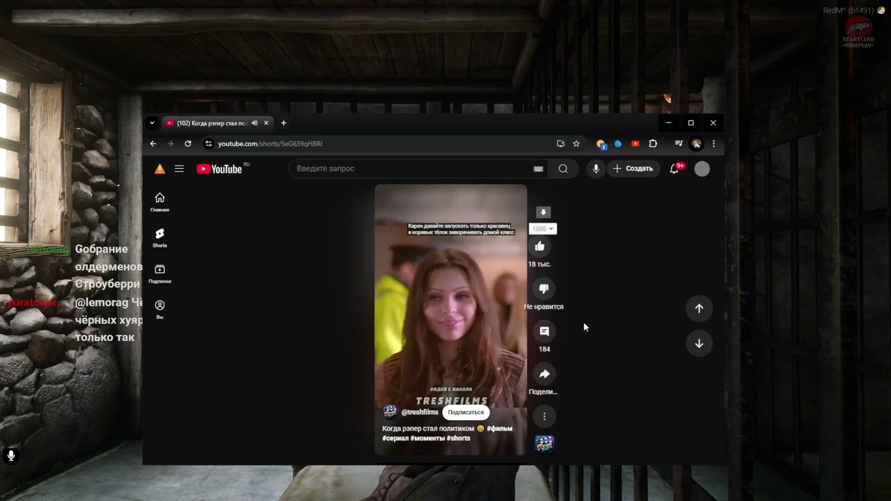Go back in browser history
891x501 pixels.
[153, 143]
